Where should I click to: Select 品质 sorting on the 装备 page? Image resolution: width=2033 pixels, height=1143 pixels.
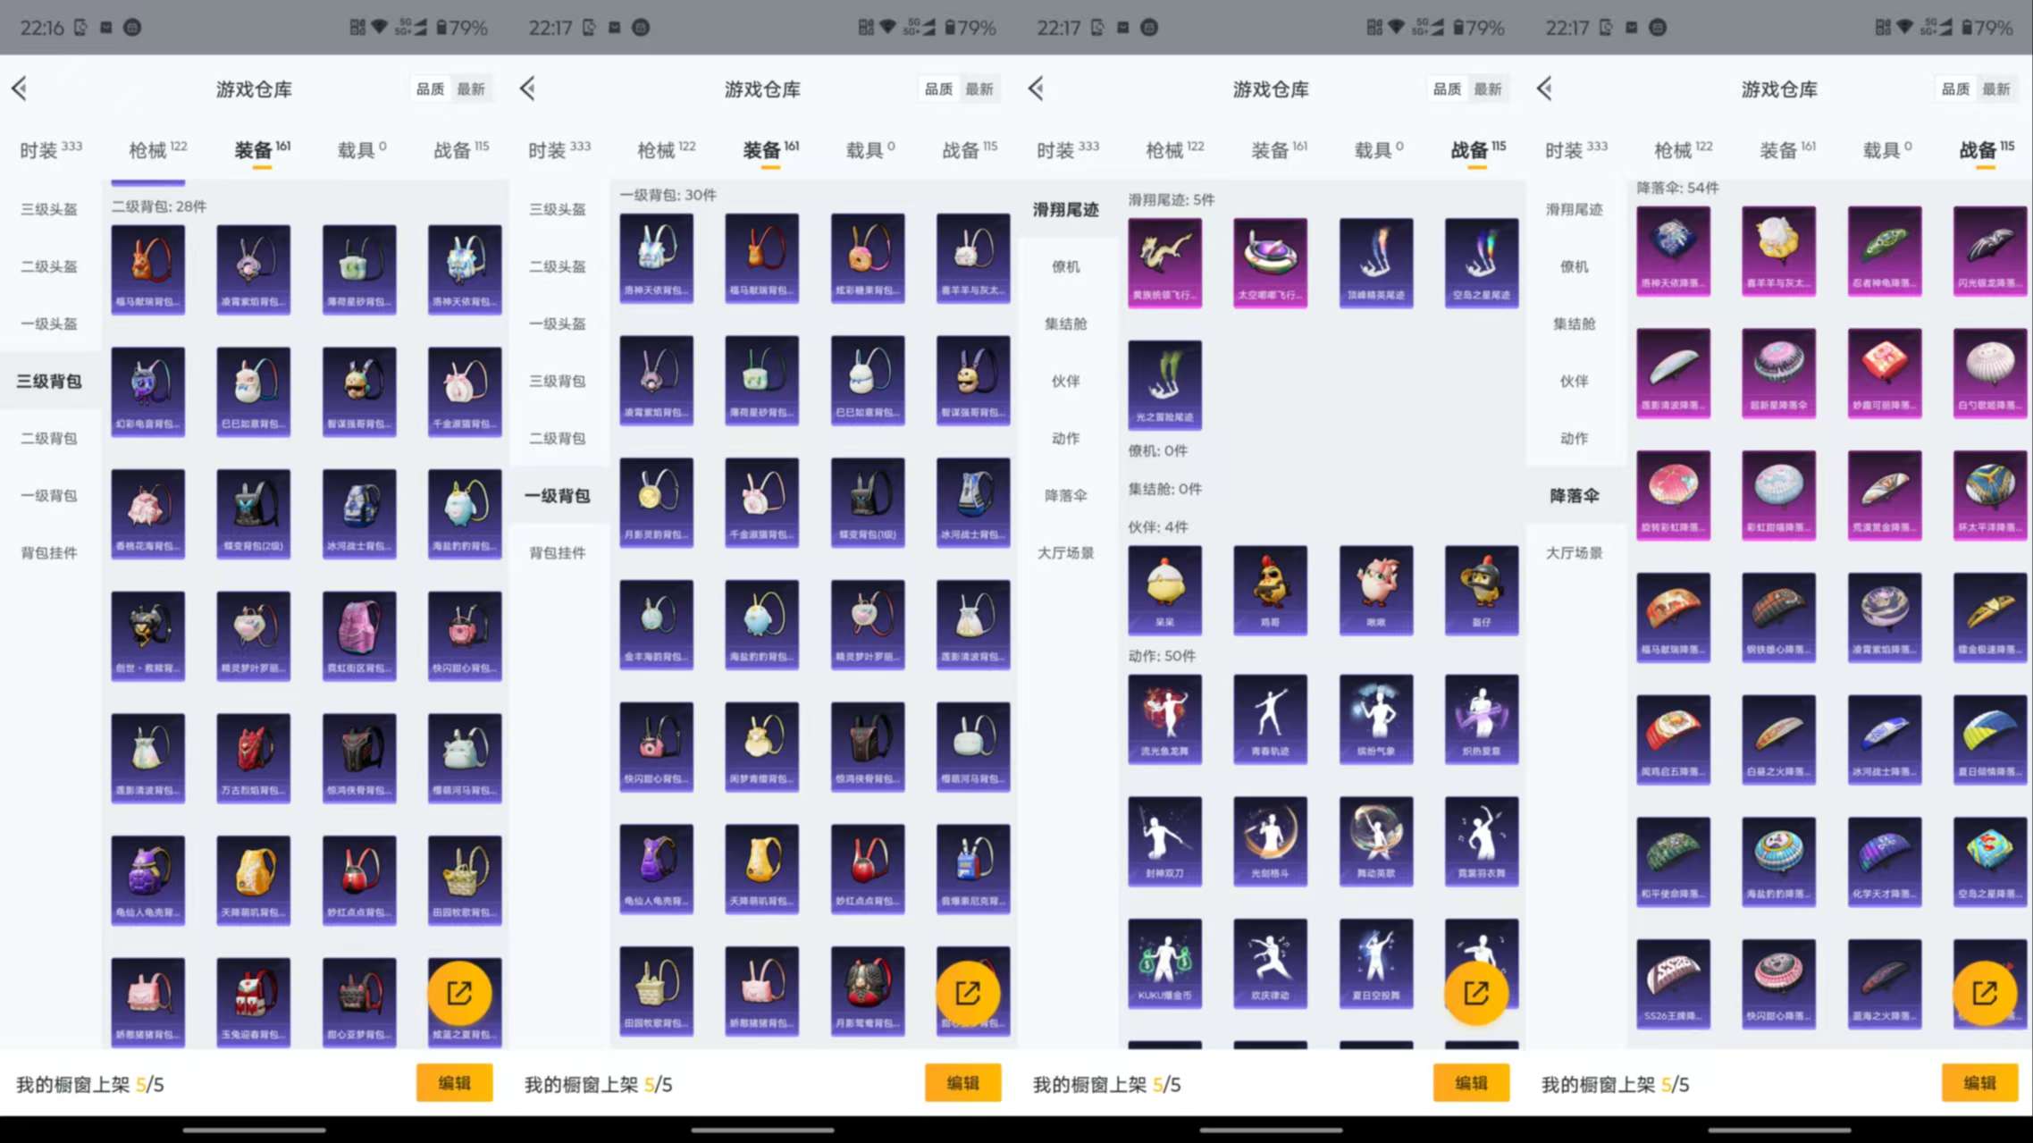(937, 88)
